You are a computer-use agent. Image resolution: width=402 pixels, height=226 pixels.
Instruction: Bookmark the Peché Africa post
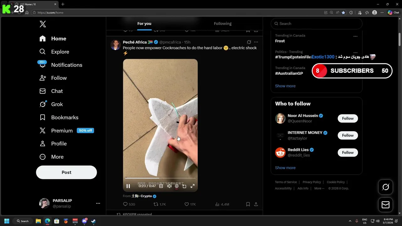click(248, 204)
